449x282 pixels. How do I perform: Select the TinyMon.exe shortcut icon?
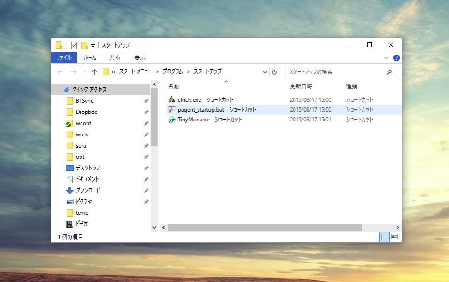[172, 120]
